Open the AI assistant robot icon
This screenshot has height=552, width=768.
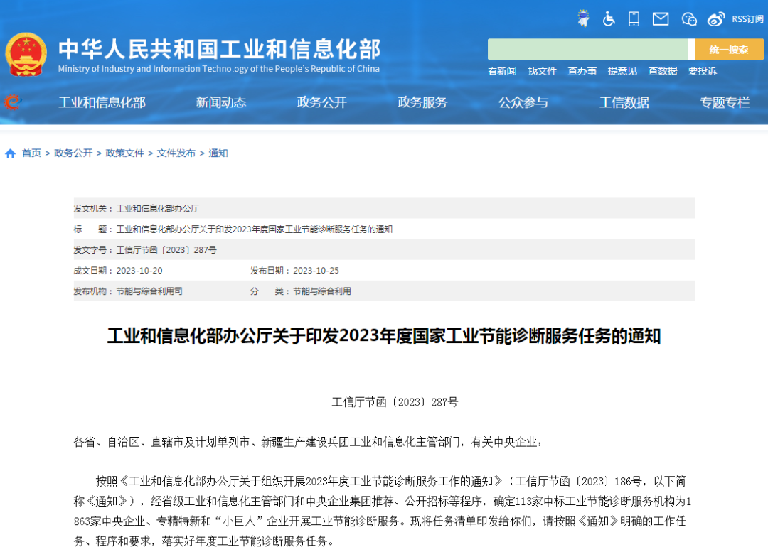point(584,19)
